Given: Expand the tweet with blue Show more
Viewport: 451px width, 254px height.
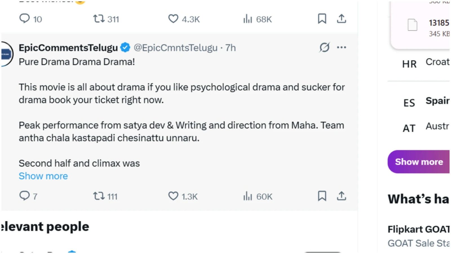Looking at the screenshot, I should point(43,176).
